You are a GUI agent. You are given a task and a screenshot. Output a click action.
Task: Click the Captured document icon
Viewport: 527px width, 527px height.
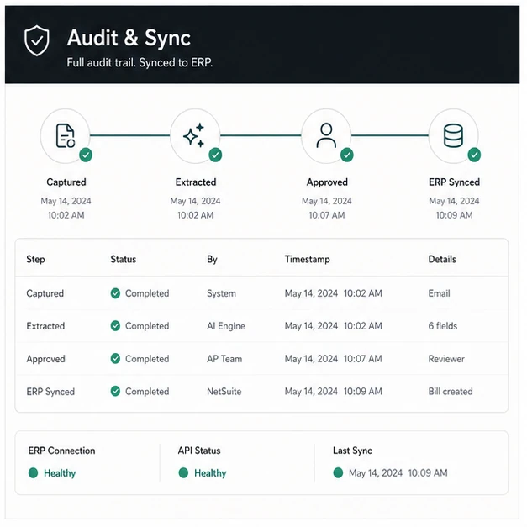pyautogui.click(x=65, y=136)
